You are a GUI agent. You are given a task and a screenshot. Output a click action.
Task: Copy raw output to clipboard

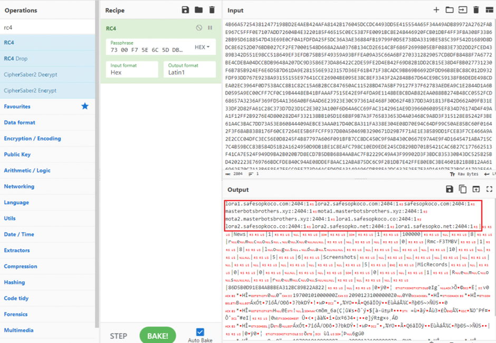[x=462, y=189]
